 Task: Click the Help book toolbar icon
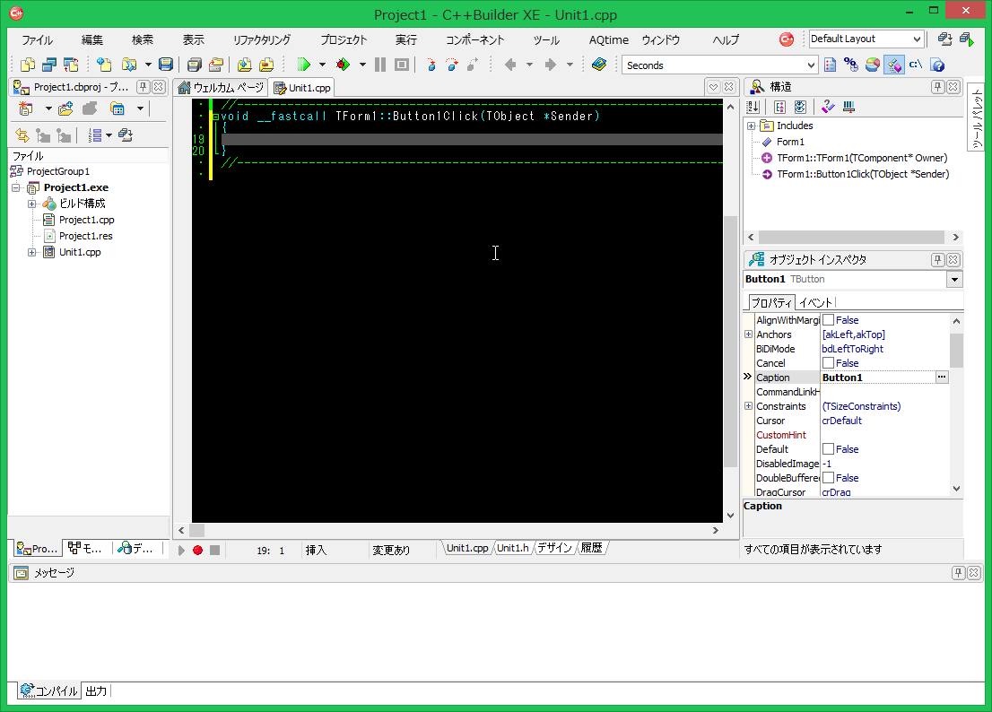point(599,65)
